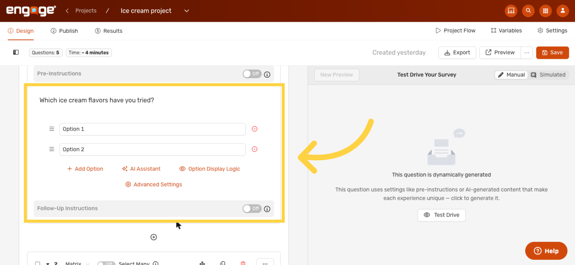This screenshot has height=265, width=575.
Task: Open the presentation board icon in header
Action: (511, 11)
